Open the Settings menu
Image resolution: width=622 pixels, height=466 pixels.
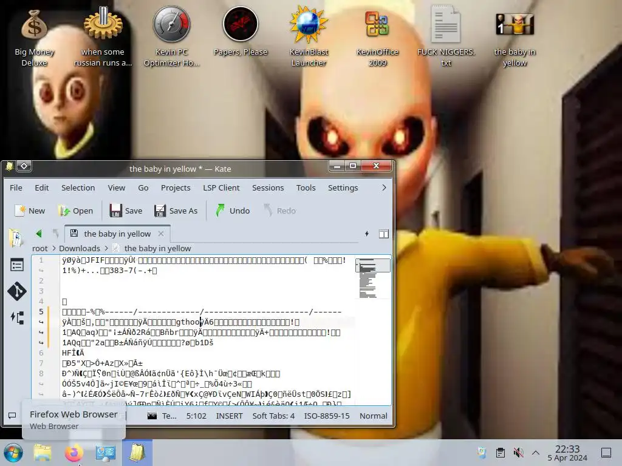coord(343,187)
